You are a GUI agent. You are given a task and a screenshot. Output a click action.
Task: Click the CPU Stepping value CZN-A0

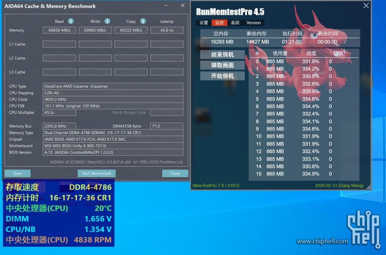[x=113, y=93]
